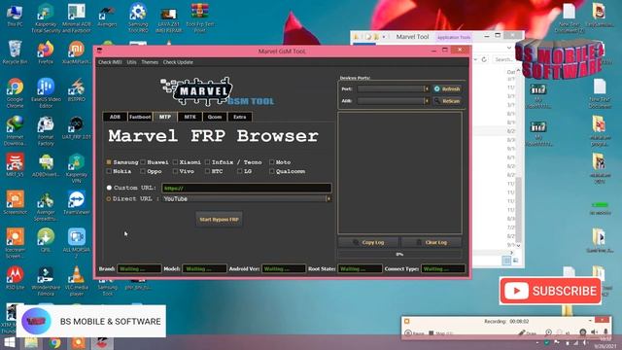The height and width of the screenshot is (350, 622).
Task: Click refresh icon in Marvel Tool explorer window
Action: click(x=484, y=59)
